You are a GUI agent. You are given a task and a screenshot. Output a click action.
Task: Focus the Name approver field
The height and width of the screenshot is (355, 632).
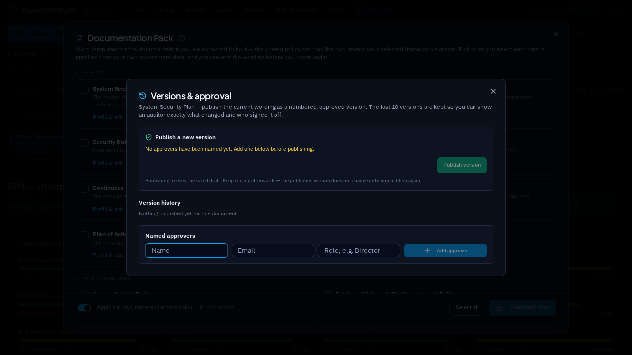(186, 250)
